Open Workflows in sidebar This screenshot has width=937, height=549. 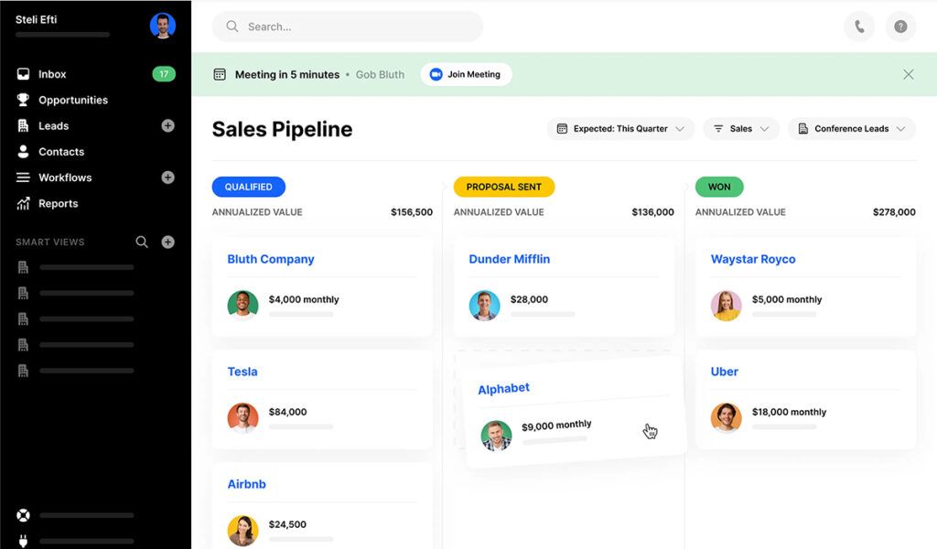click(x=65, y=178)
